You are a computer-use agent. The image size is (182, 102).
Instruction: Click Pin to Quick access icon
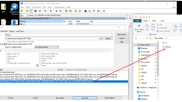[x=139, y=28]
